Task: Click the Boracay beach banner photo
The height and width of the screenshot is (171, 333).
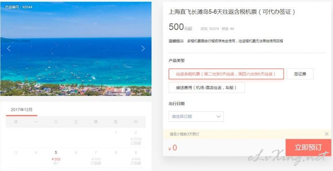Action: tap(76, 49)
